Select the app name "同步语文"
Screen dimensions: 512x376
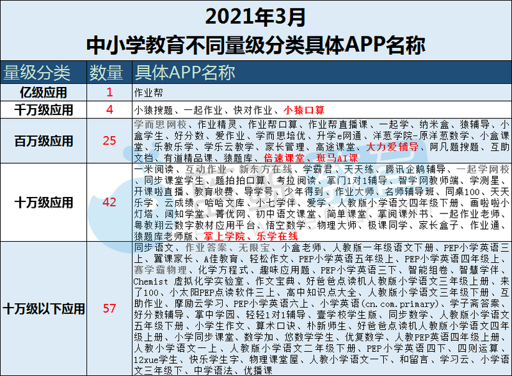coord(154,247)
